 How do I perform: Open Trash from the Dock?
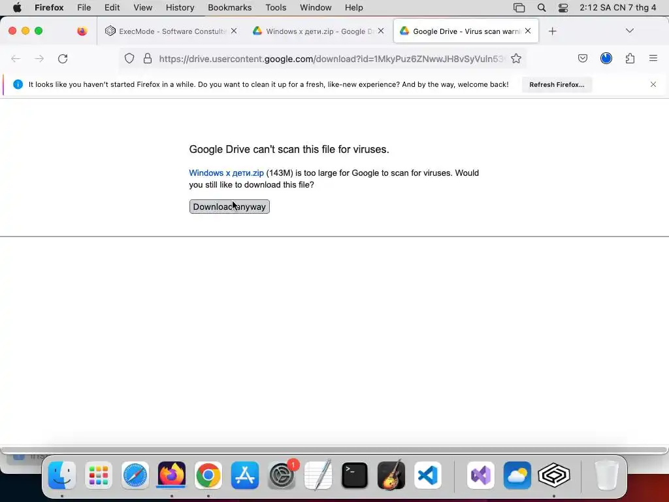(x=606, y=475)
